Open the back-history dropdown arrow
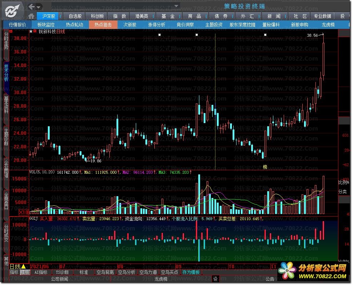353x285 pixels. 39,7
